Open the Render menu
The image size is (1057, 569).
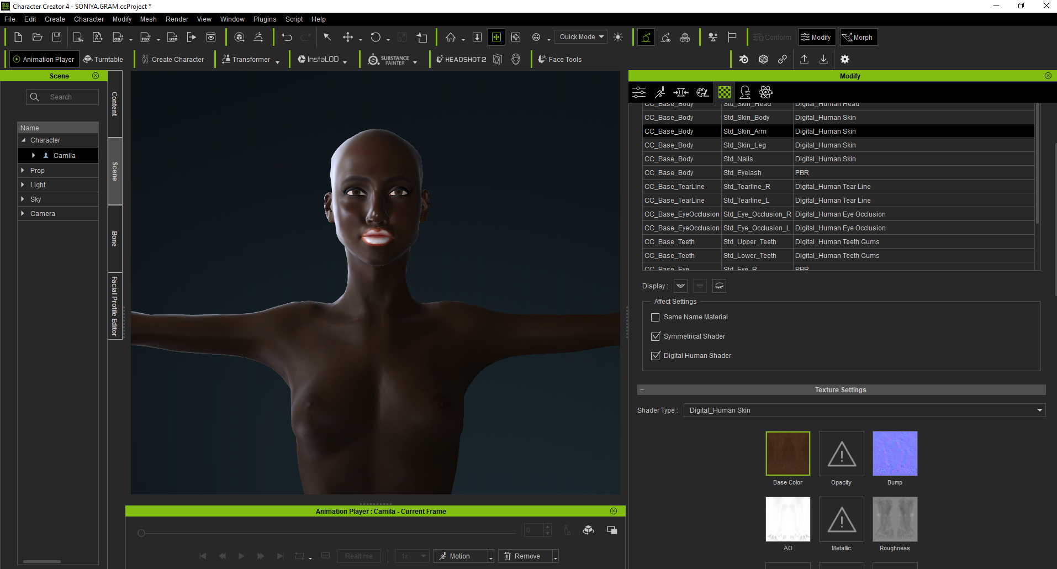point(177,19)
